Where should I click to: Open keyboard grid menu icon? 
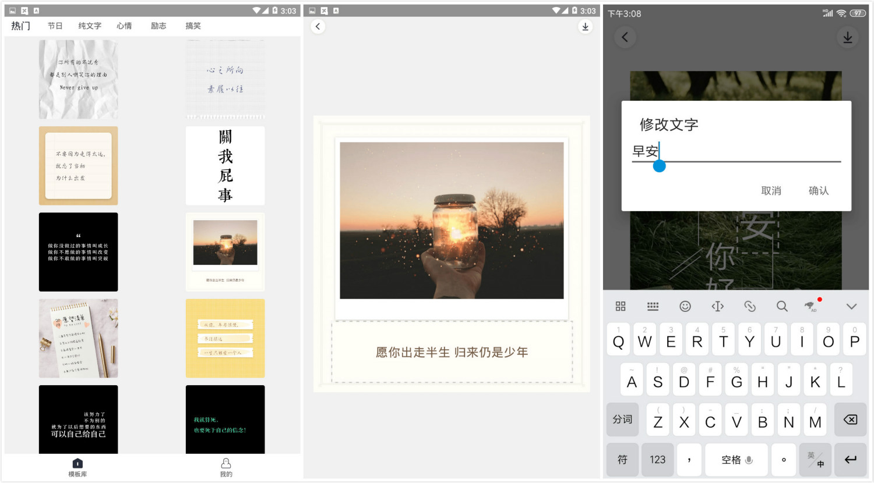coord(621,306)
